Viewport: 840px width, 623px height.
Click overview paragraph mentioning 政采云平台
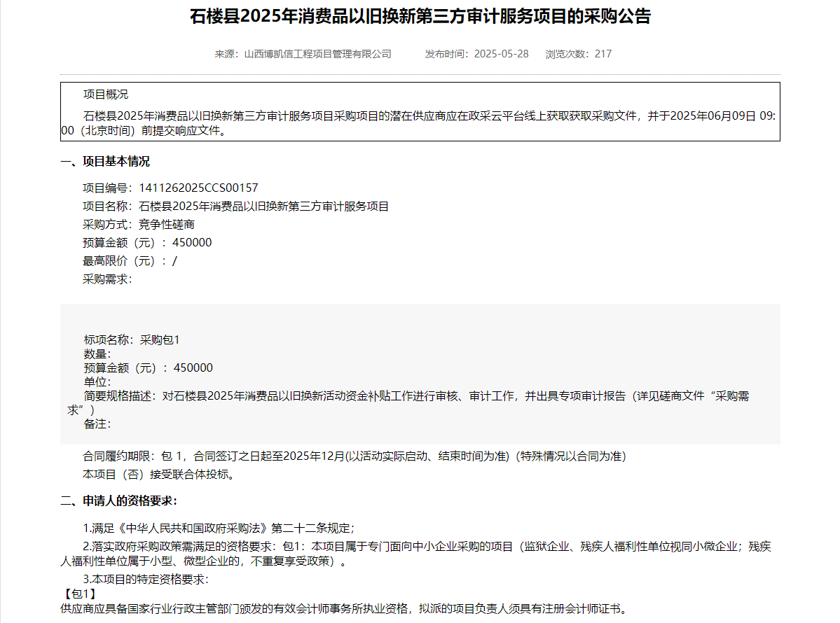[419, 123]
